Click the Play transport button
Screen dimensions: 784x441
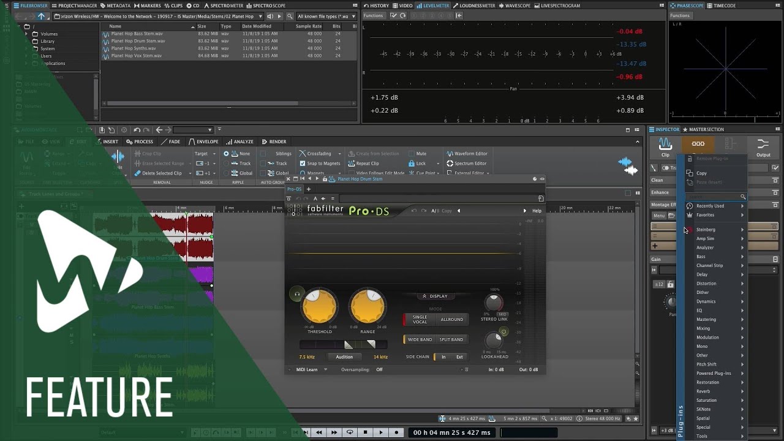[381, 432]
